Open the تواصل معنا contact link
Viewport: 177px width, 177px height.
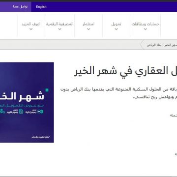pyautogui.click(x=20, y=7)
